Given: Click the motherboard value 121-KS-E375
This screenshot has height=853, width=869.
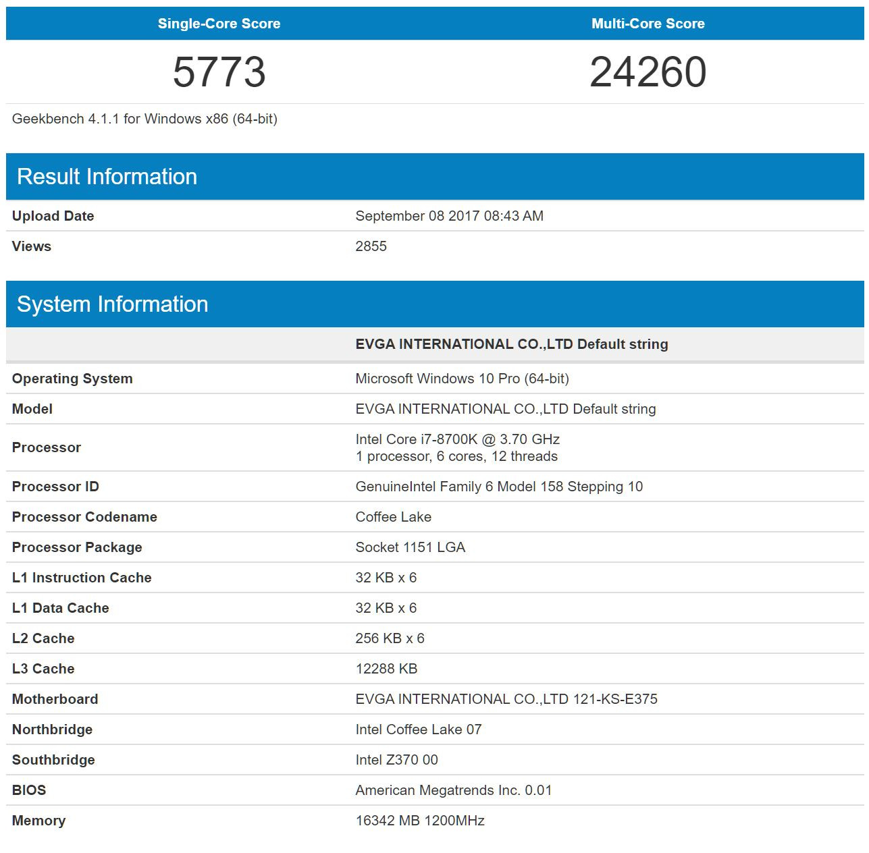Looking at the screenshot, I should pyautogui.click(x=506, y=699).
